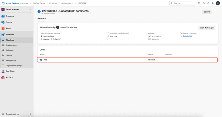
Task: Click commit hash 3dfaa2e7
Action: (57, 39)
